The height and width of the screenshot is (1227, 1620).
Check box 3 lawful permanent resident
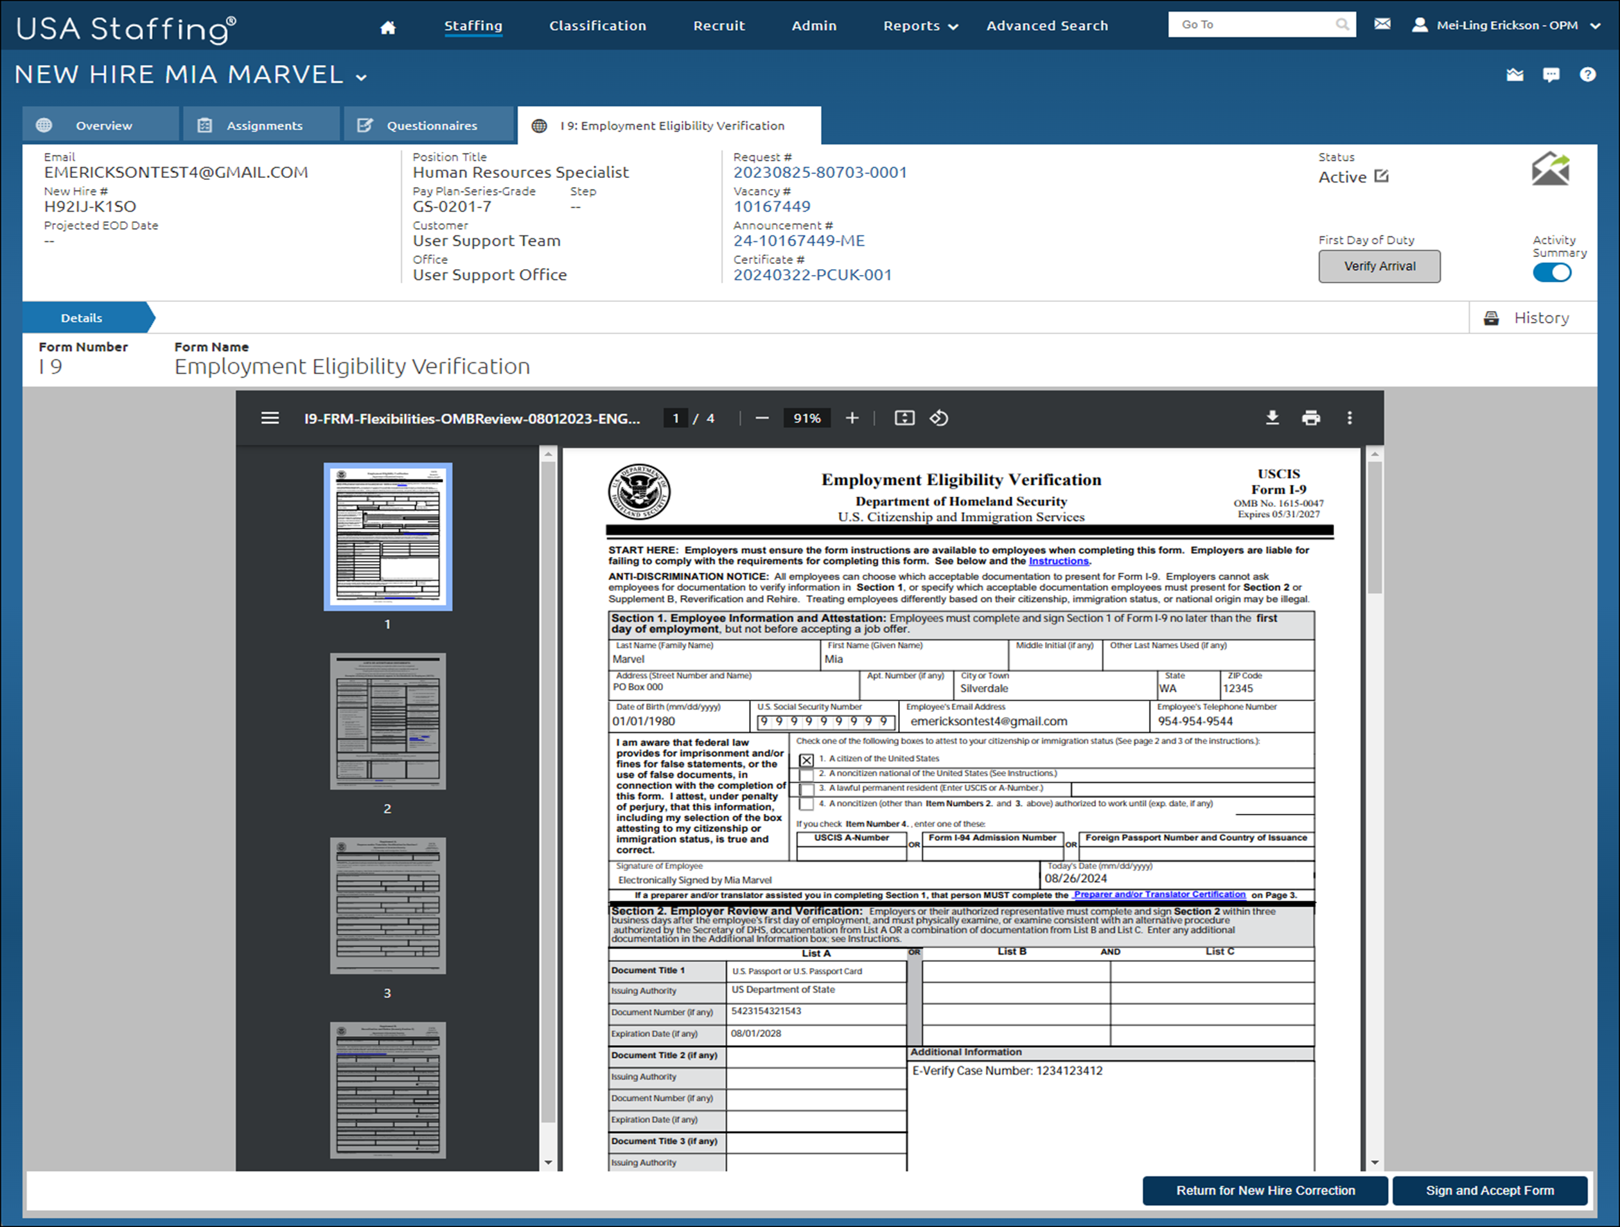[x=806, y=790]
